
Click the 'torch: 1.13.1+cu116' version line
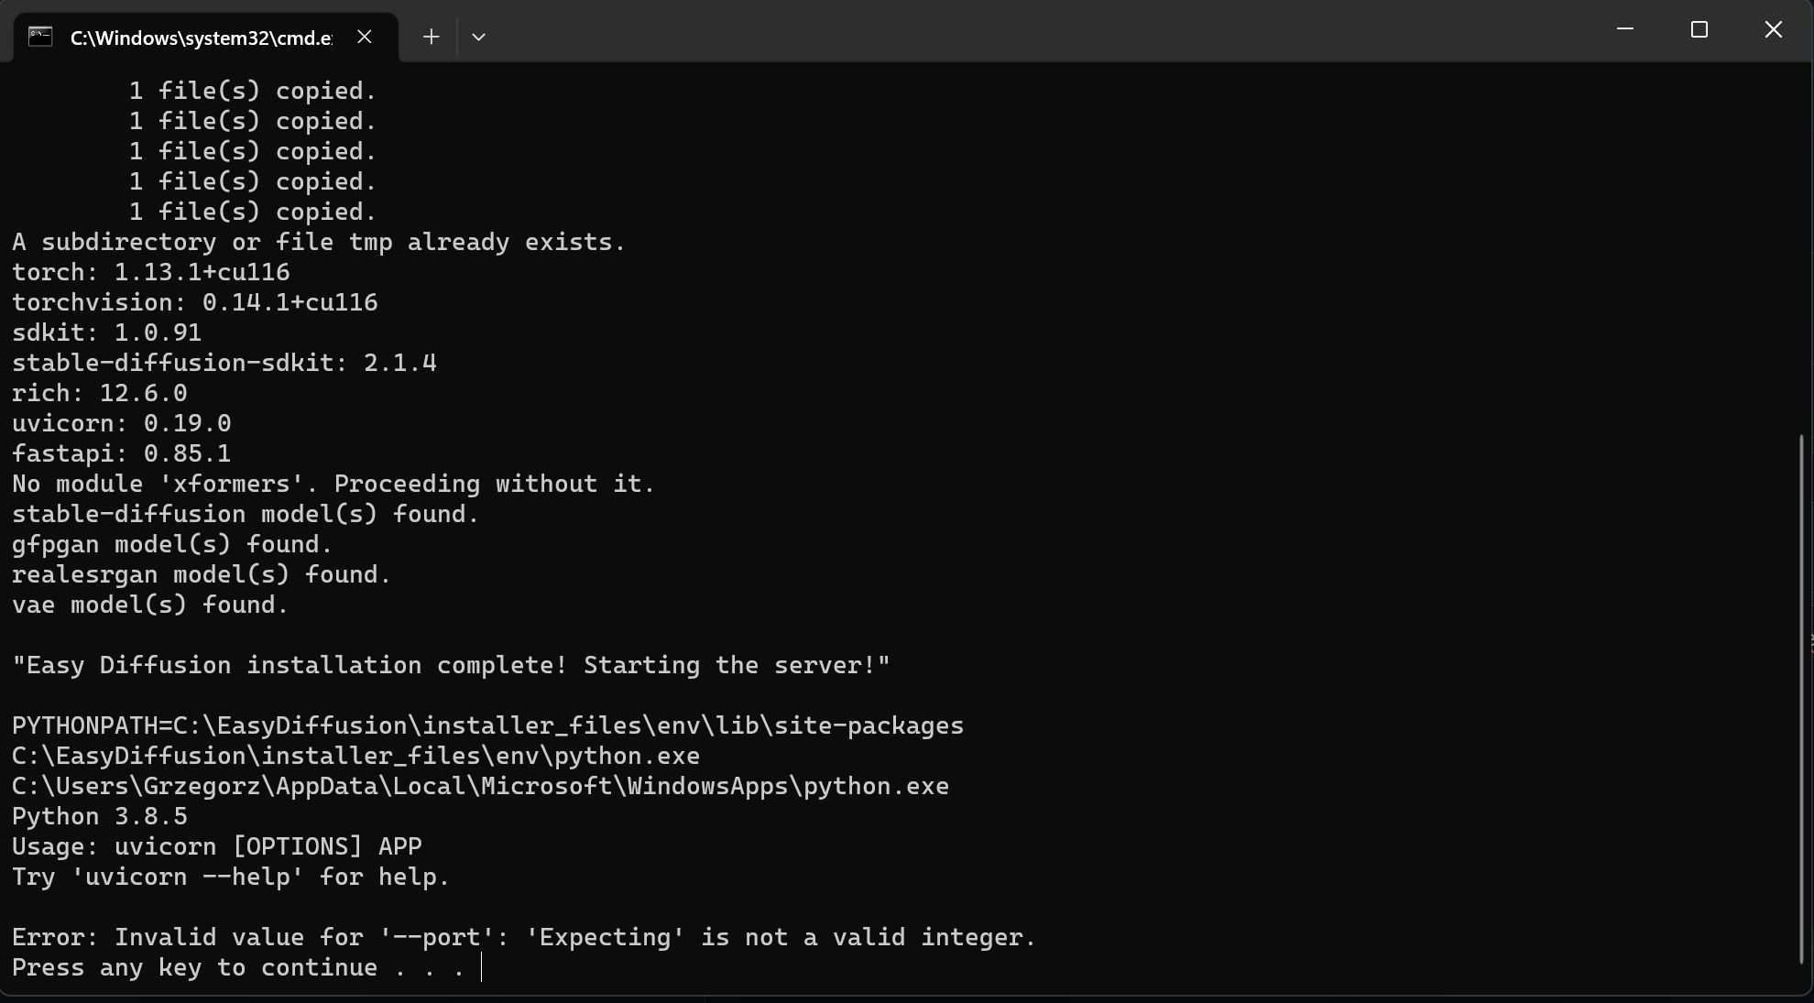coord(149,271)
